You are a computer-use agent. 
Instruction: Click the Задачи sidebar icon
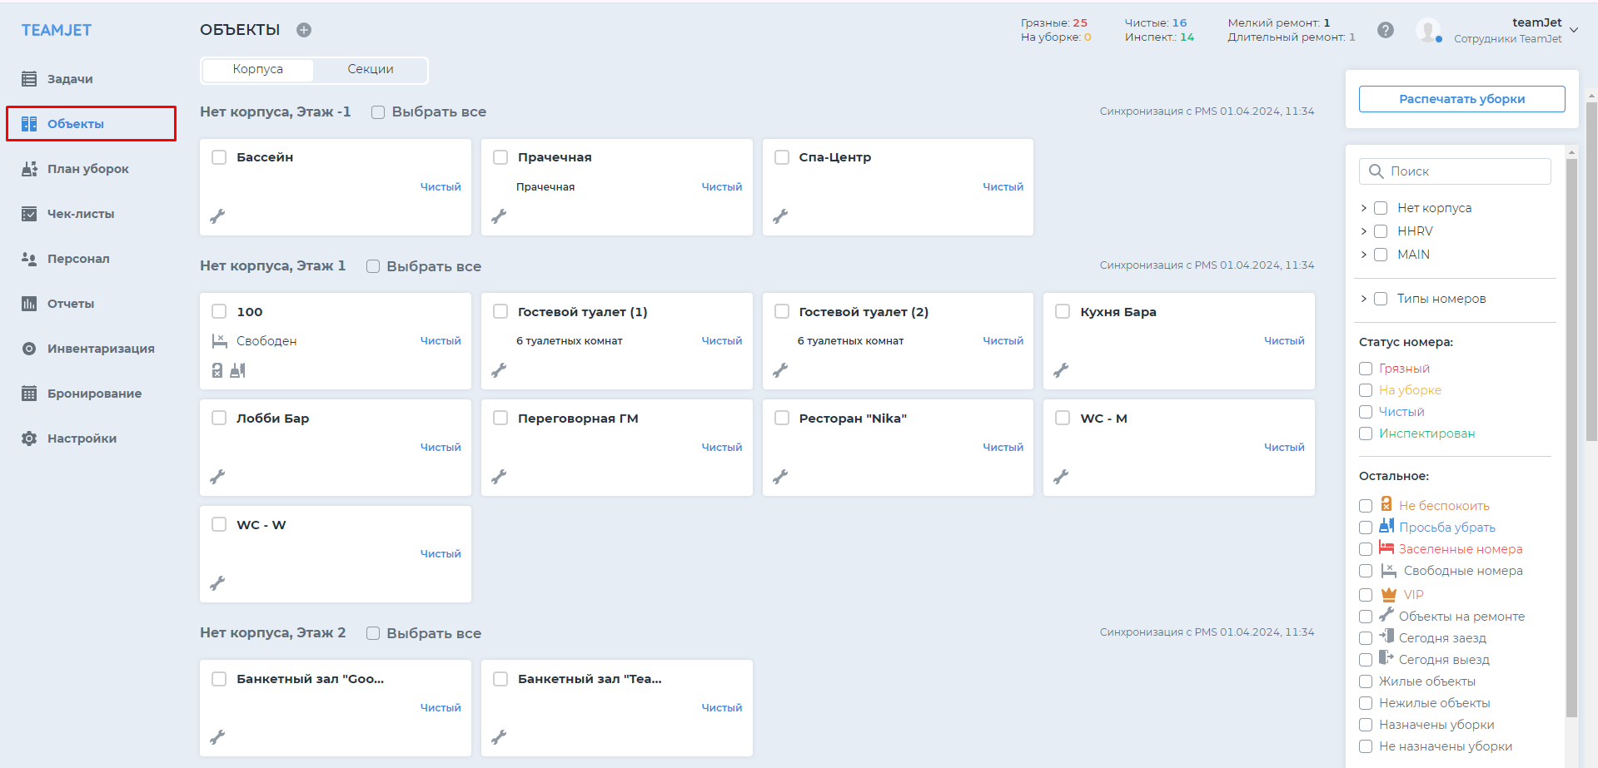29,79
